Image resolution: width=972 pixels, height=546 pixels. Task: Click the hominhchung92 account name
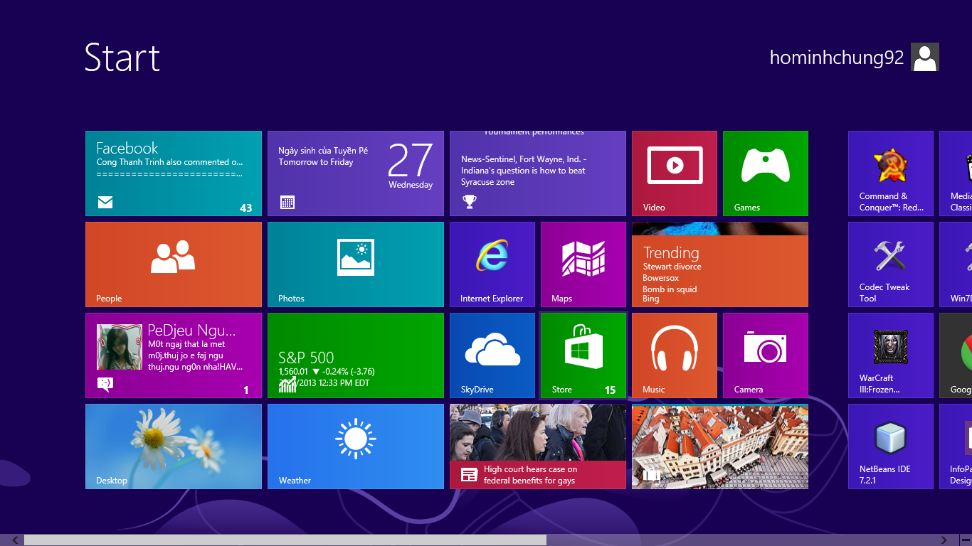(836, 57)
